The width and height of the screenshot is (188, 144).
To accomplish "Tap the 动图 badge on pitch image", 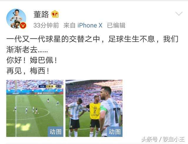I will tap(56, 132).
